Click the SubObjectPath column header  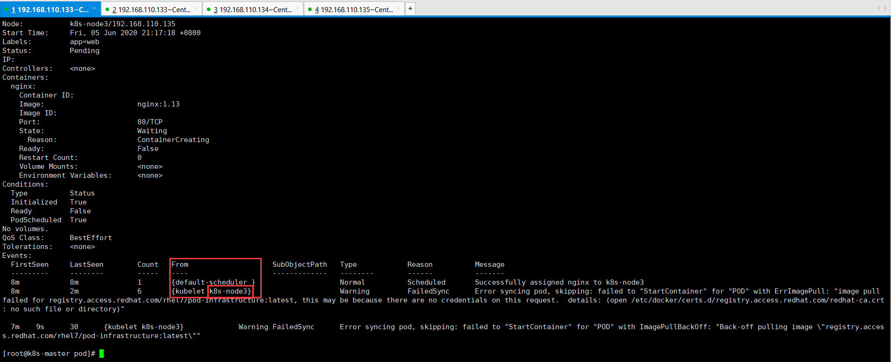click(300, 264)
